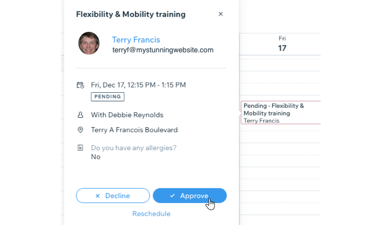Image resolution: width=378 pixels, height=225 pixels.
Task: Open the pending Flexibility & Mobility calendar event
Action: coord(281,112)
